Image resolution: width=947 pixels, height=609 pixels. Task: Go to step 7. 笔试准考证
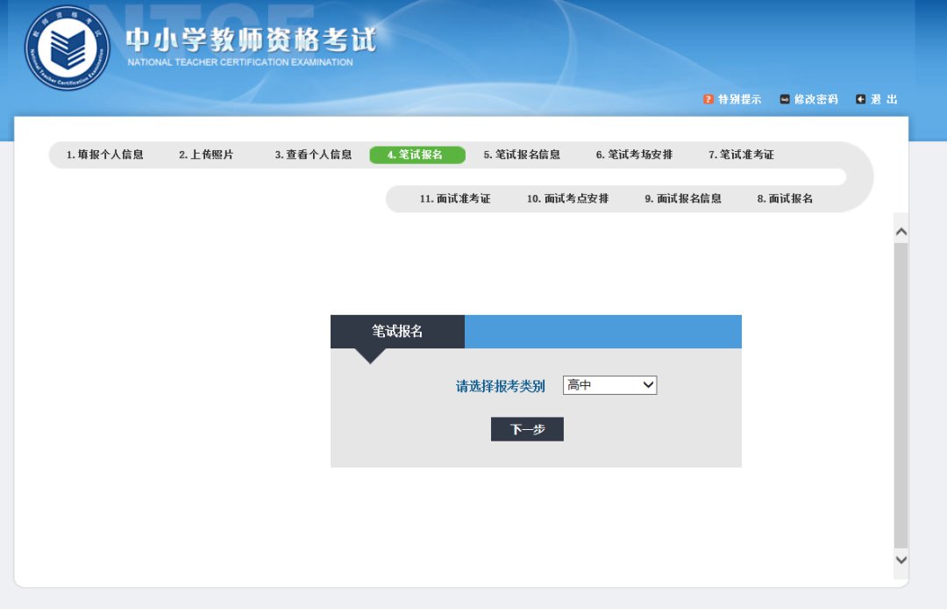pos(741,154)
